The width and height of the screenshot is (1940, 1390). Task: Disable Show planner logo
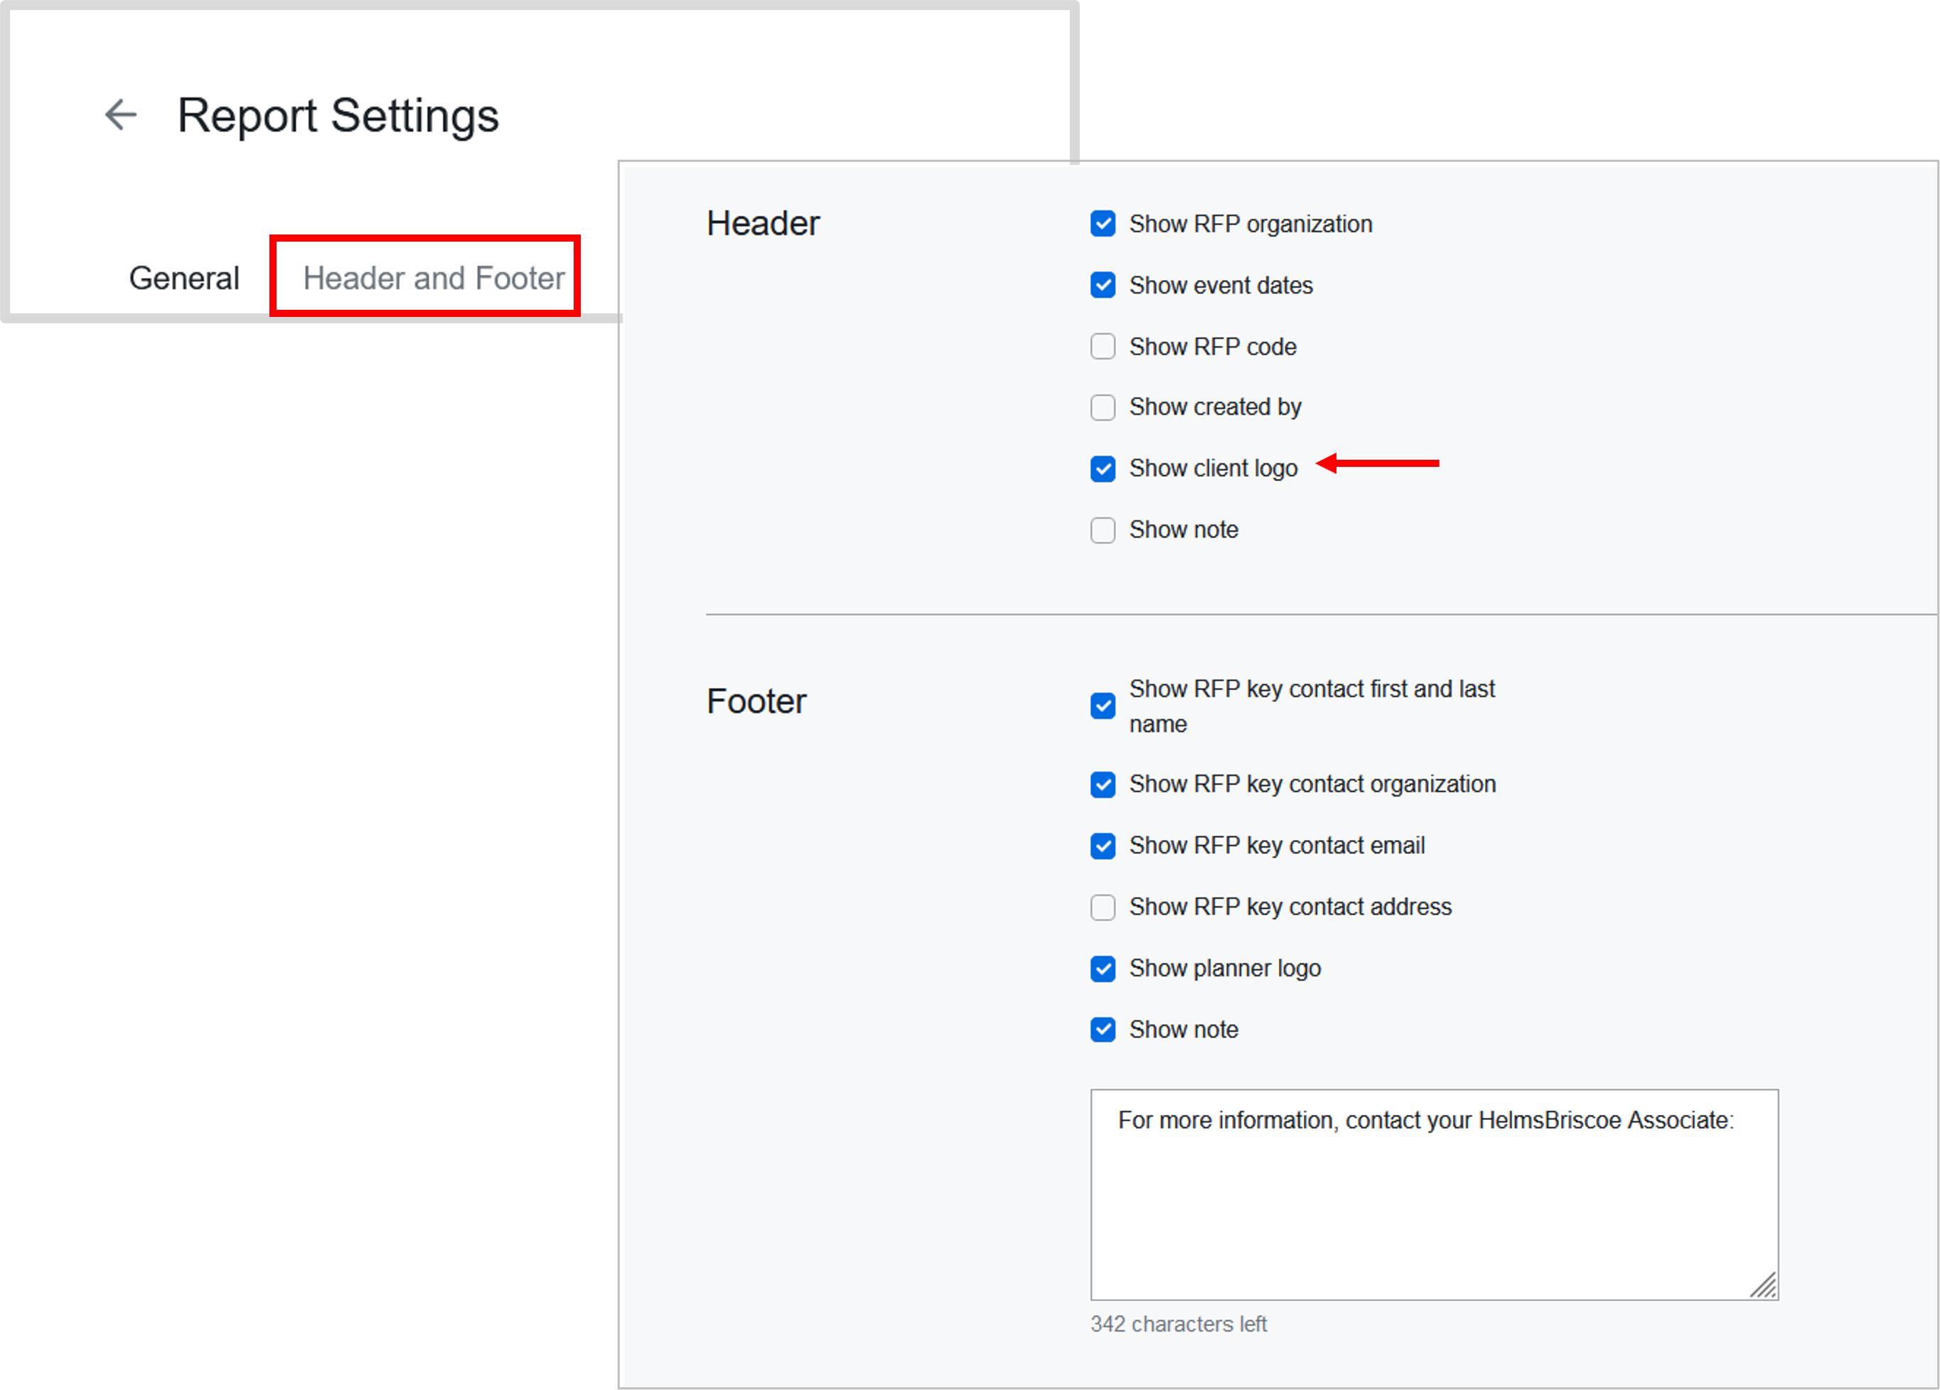pos(1103,969)
